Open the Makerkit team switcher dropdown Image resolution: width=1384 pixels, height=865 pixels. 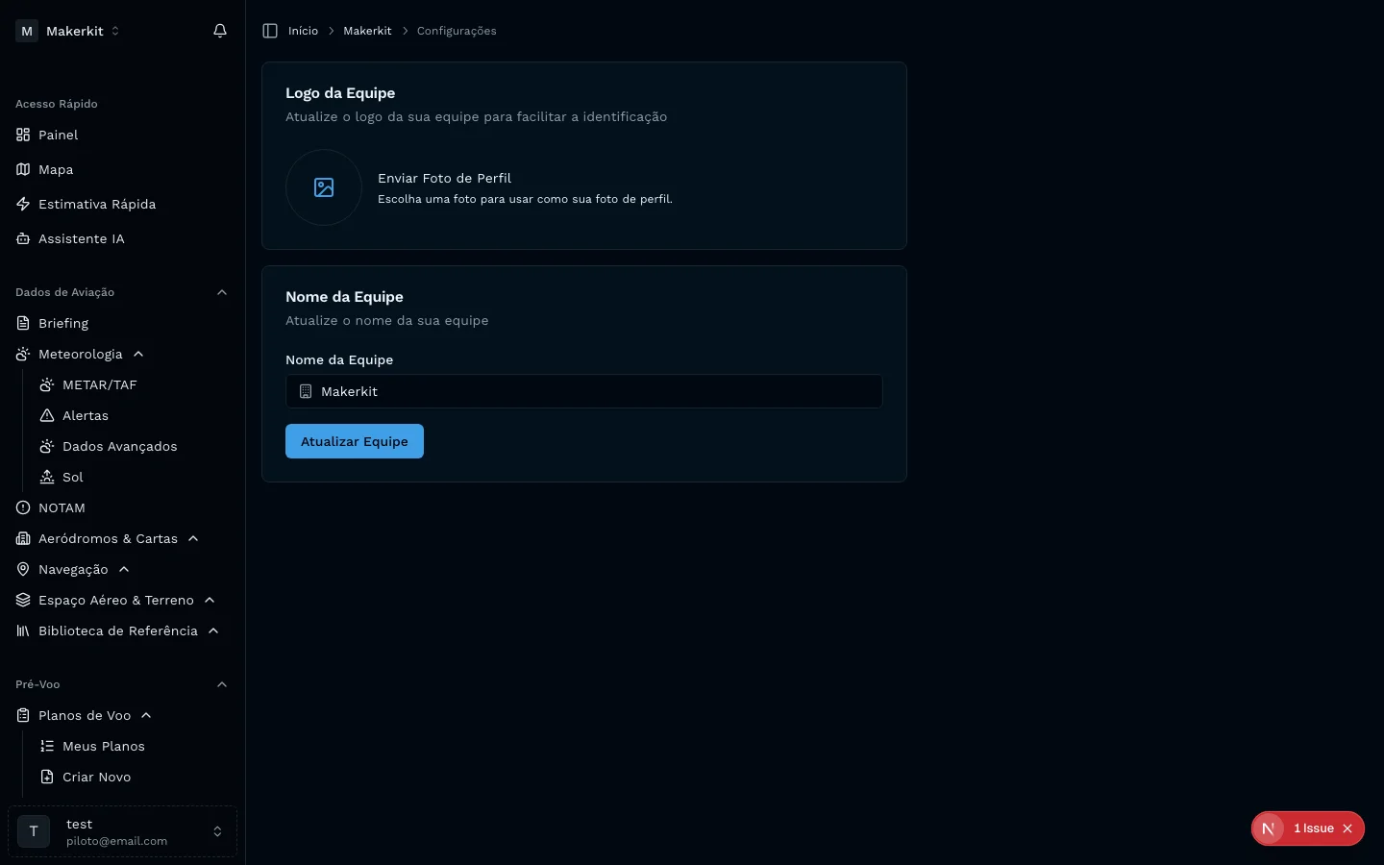pos(69,31)
